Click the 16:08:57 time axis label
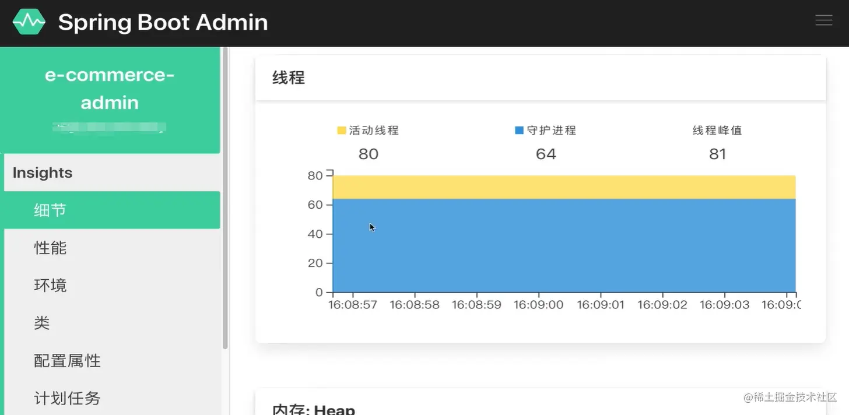 point(353,305)
